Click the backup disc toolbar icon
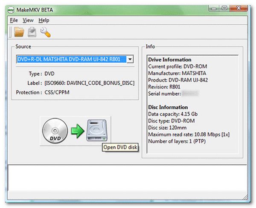256x208 pixels. pyautogui.click(x=32, y=32)
